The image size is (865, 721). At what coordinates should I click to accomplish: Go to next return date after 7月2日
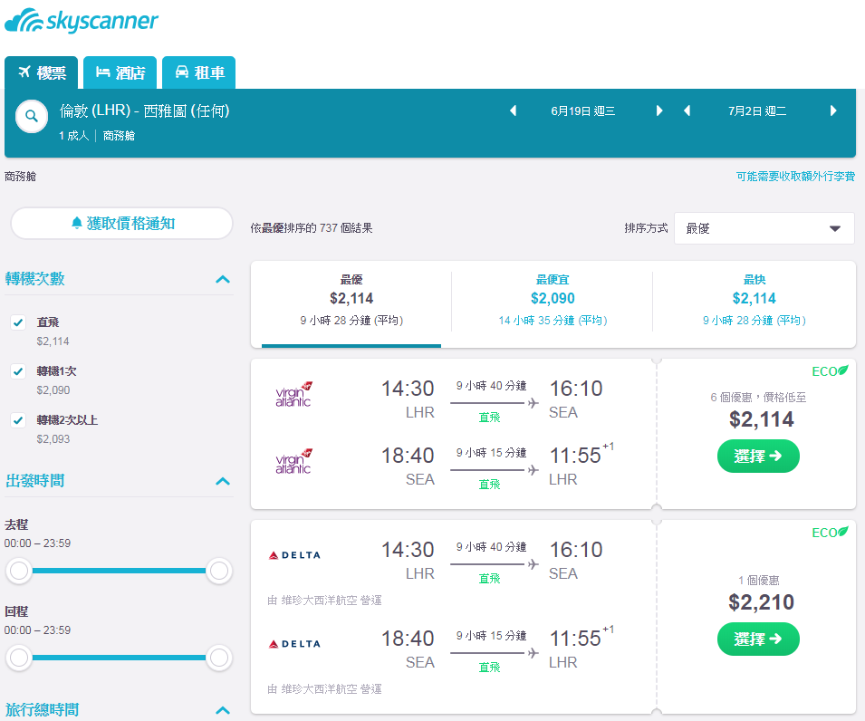click(833, 111)
